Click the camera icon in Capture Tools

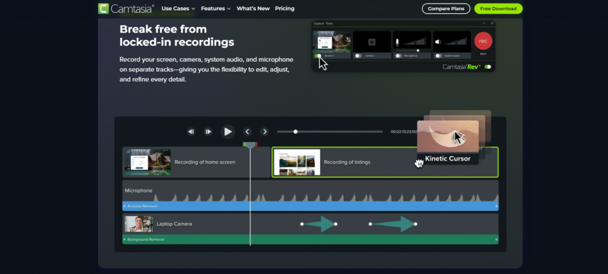point(371,42)
